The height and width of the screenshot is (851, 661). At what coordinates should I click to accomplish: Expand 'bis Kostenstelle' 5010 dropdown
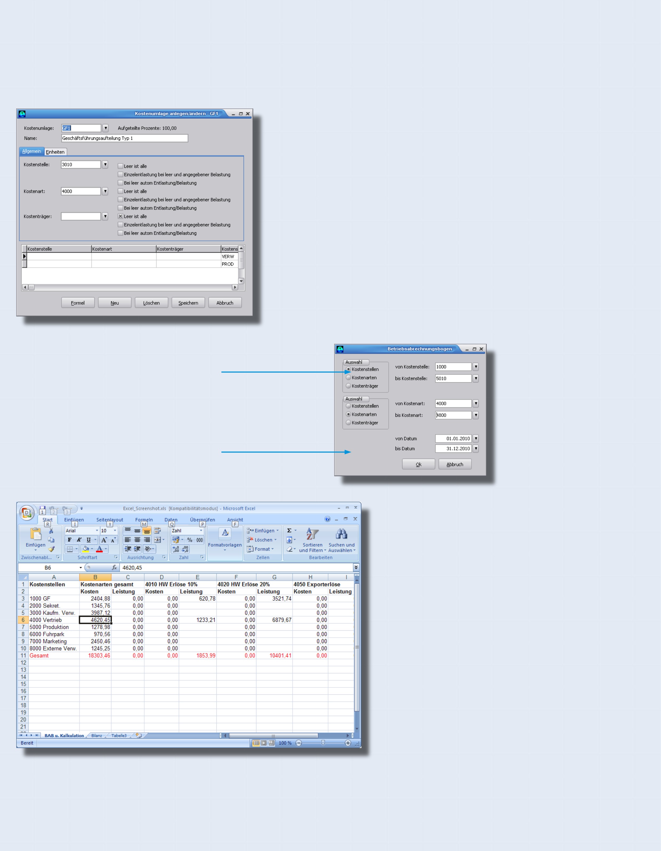[475, 378]
